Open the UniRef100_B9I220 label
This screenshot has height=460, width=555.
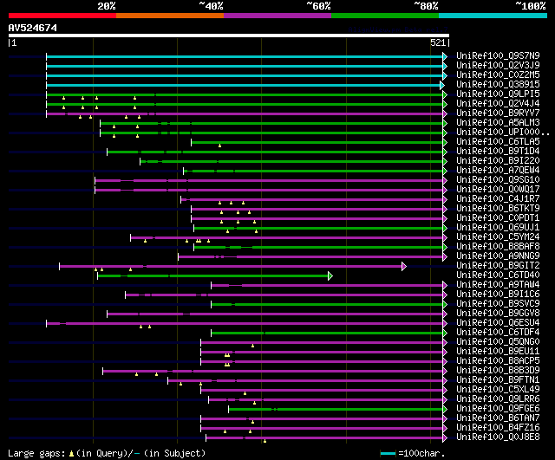tap(498, 161)
